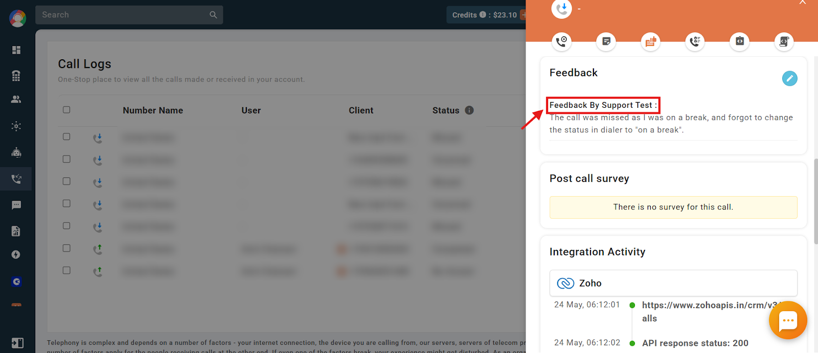Click the User column header
Viewport: 818px width, 353px height.
click(251, 110)
